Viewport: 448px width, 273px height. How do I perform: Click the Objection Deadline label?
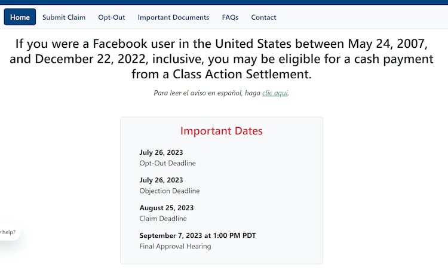click(x=170, y=191)
